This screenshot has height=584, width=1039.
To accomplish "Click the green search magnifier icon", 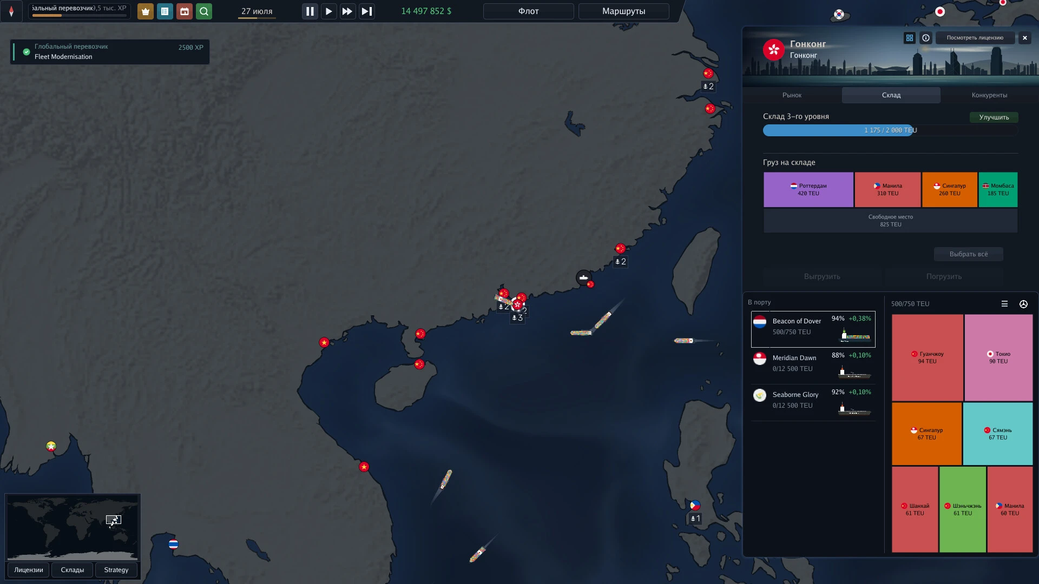I will tap(204, 11).
